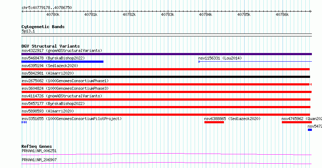Click the 40785k ruler tick label
Screen dimensions: 322x168
pos(244,14)
